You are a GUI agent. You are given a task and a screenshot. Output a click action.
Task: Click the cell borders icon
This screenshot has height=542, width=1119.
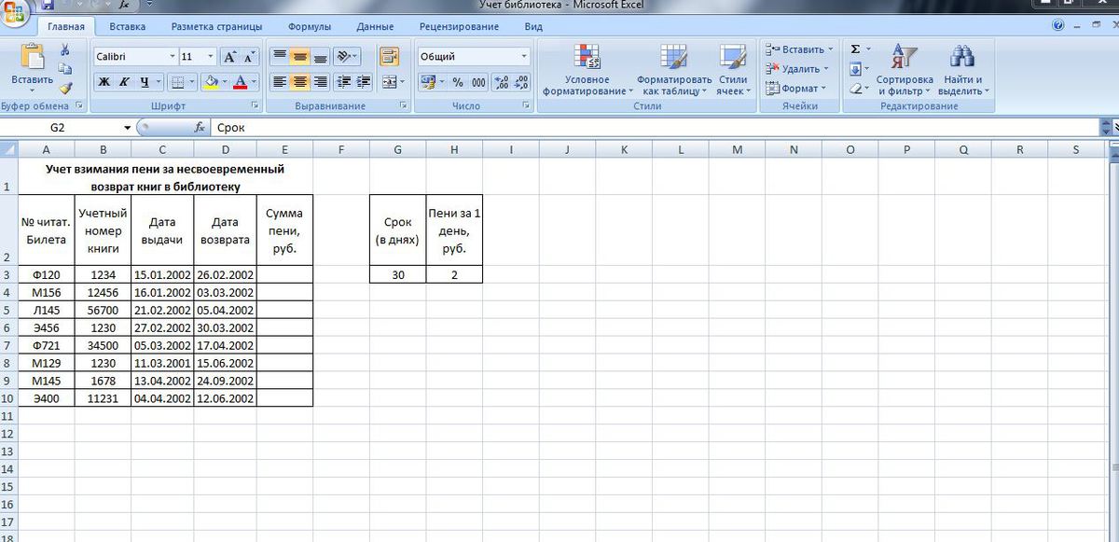179,82
